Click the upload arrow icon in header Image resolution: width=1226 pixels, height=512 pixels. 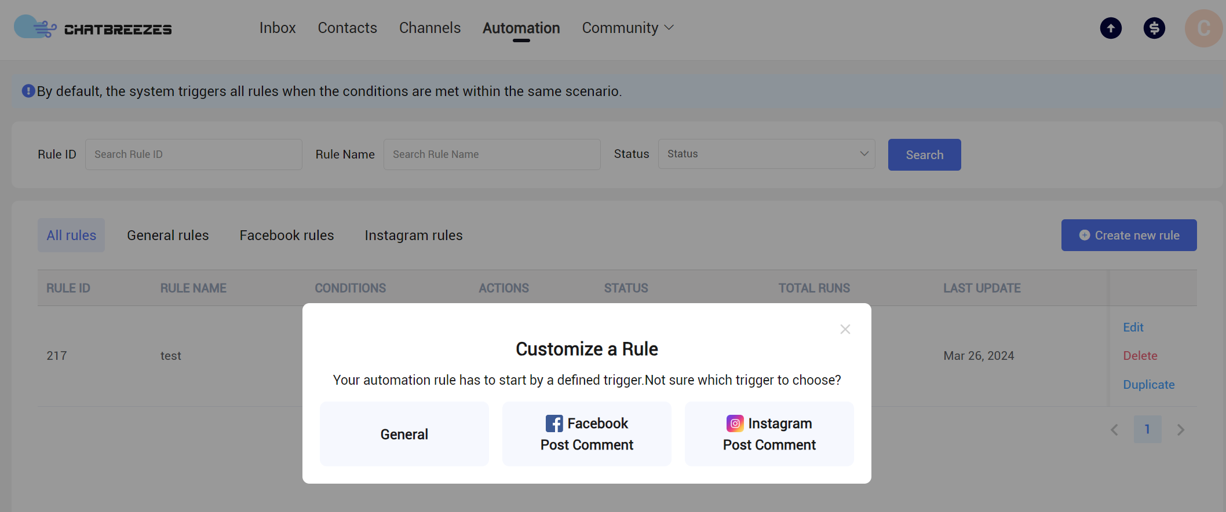[x=1111, y=28]
